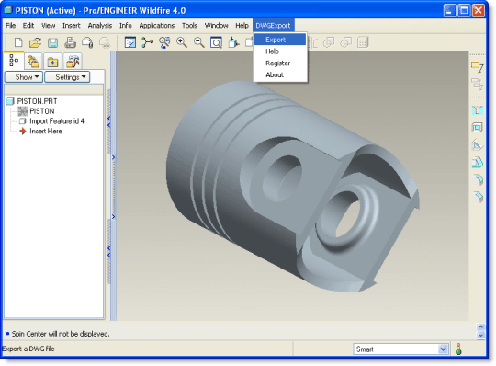This screenshot has width=496, height=366.
Task: Select the Rib tool icon
Action: pos(477,145)
